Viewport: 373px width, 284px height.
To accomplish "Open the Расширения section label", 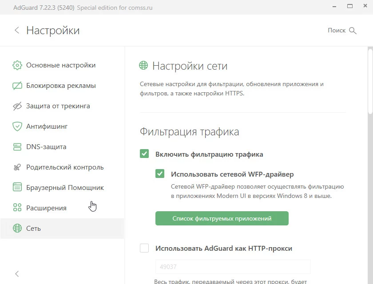I will (x=46, y=208).
